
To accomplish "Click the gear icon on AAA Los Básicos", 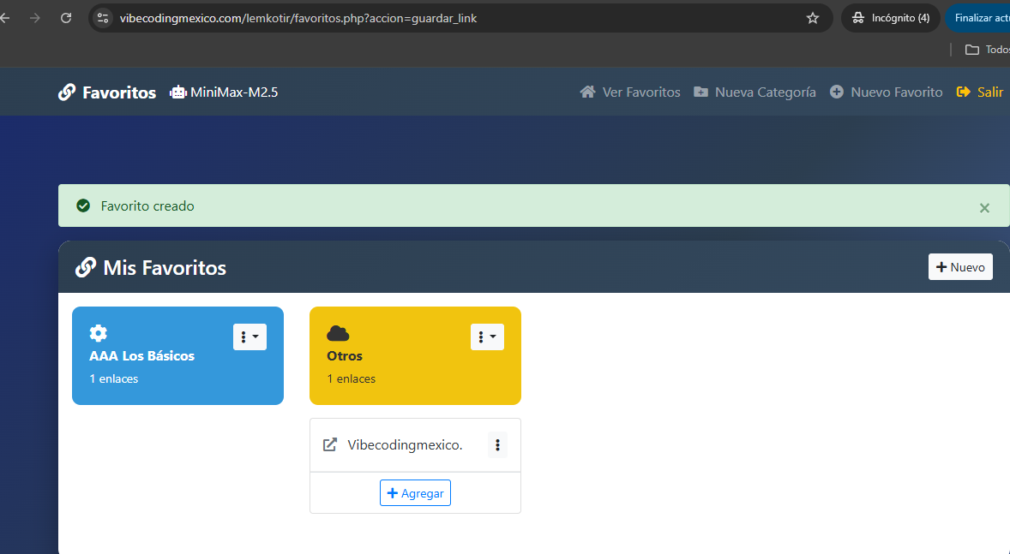I will coord(99,333).
